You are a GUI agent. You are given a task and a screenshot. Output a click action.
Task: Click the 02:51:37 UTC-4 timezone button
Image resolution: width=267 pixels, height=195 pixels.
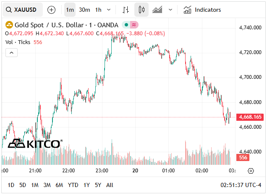coord(241,185)
